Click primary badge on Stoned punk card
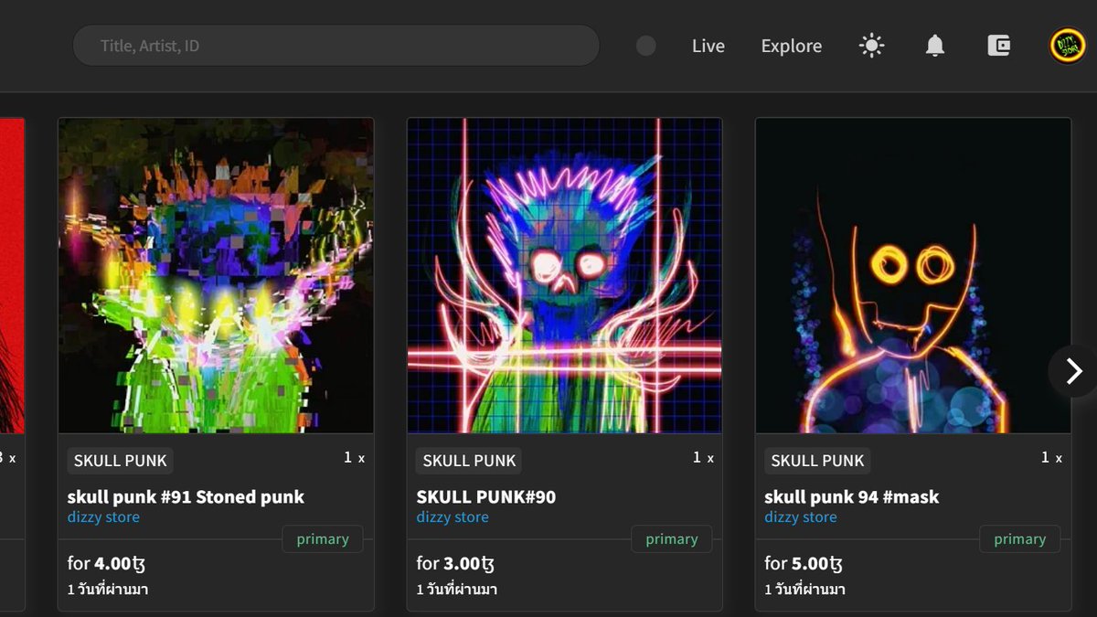1097x617 pixels. click(323, 539)
